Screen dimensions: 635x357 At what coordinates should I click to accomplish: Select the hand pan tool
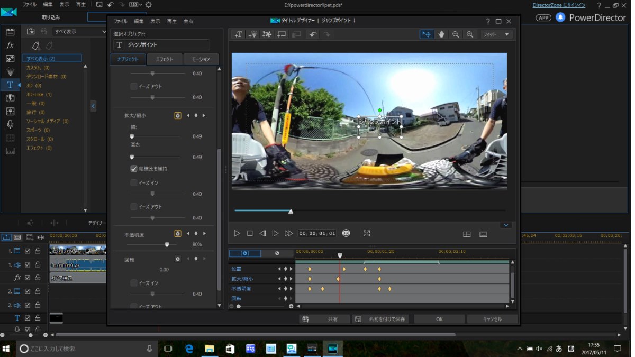pos(441,34)
